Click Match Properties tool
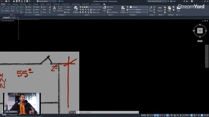The width and height of the screenshot is (209, 117). tap(123, 9)
